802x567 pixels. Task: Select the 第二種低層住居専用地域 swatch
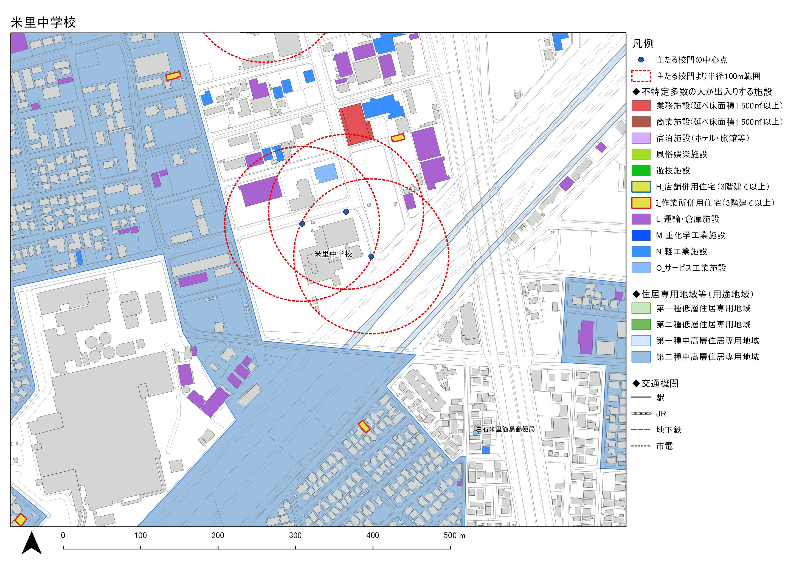(641, 325)
